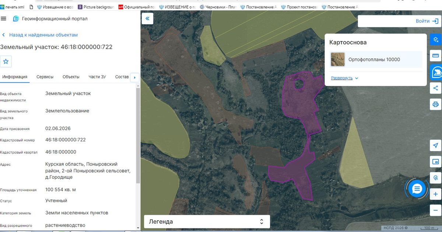This screenshot has height=232, width=442.
Task: Locate my position with arrow icon
Action: click(436, 145)
